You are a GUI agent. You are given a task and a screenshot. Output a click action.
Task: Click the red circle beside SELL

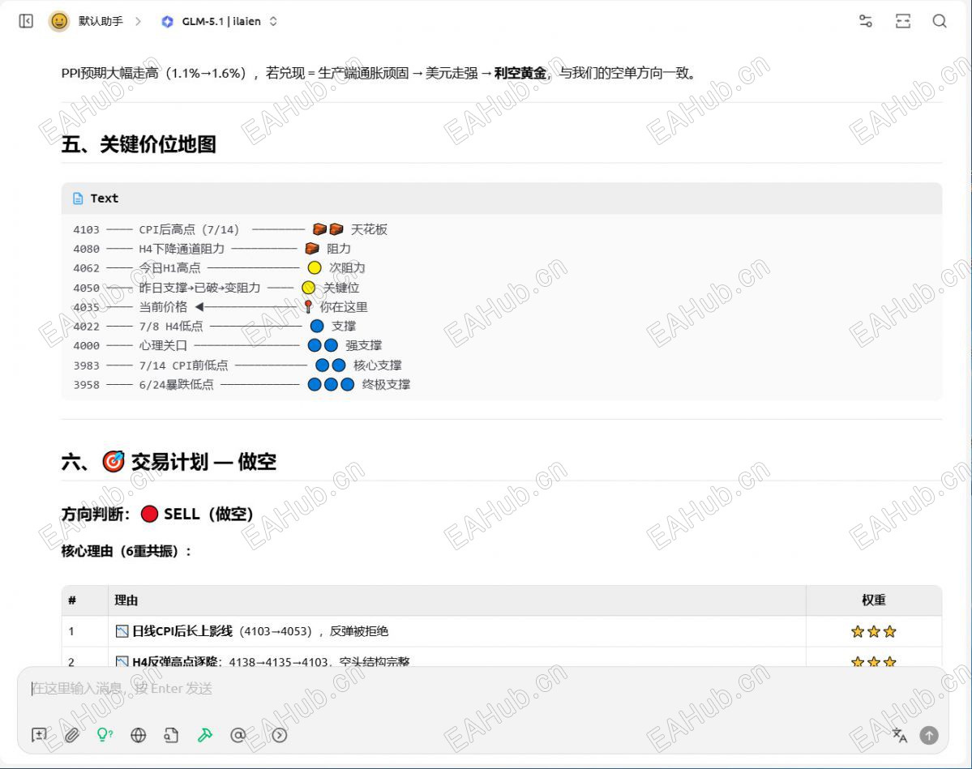click(149, 514)
